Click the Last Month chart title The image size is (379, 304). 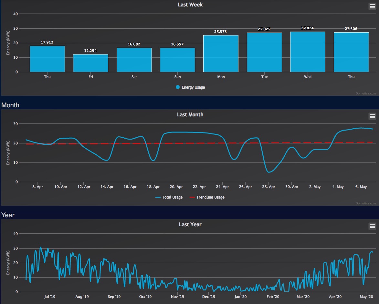click(x=190, y=114)
